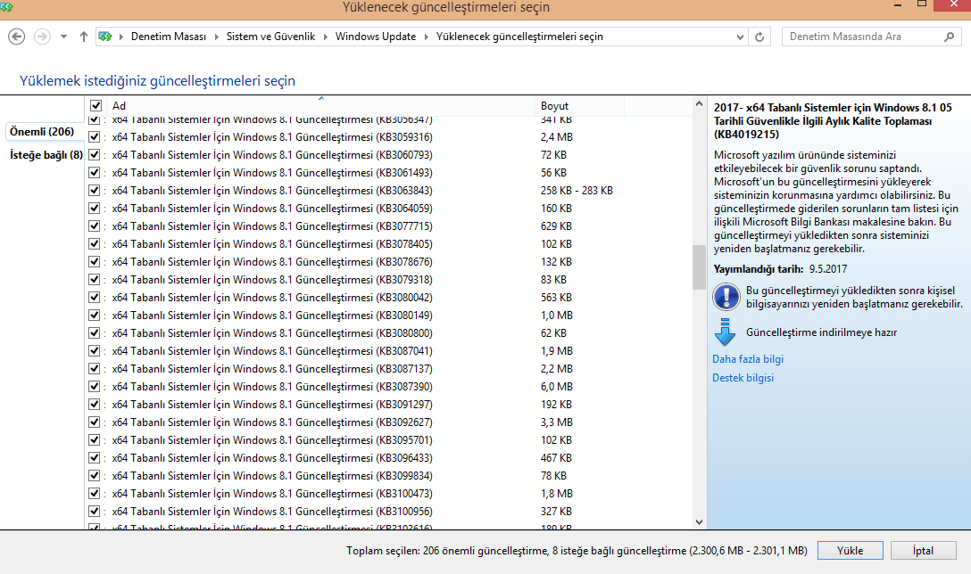Click the Back navigation arrow
The height and width of the screenshot is (574, 971).
[17, 37]
